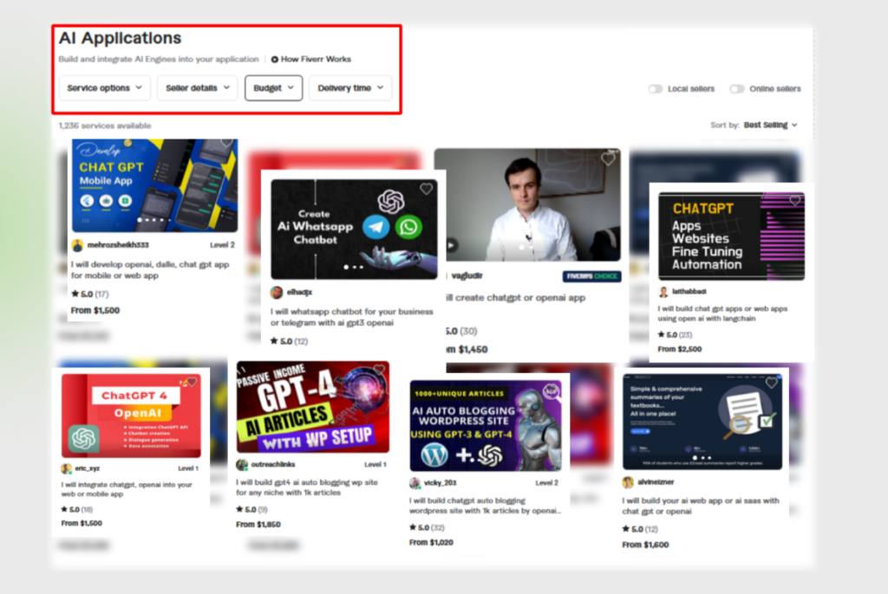Expand the Seller details filter
Viewport: 888px width, 594px height.
tap(197, 88)
